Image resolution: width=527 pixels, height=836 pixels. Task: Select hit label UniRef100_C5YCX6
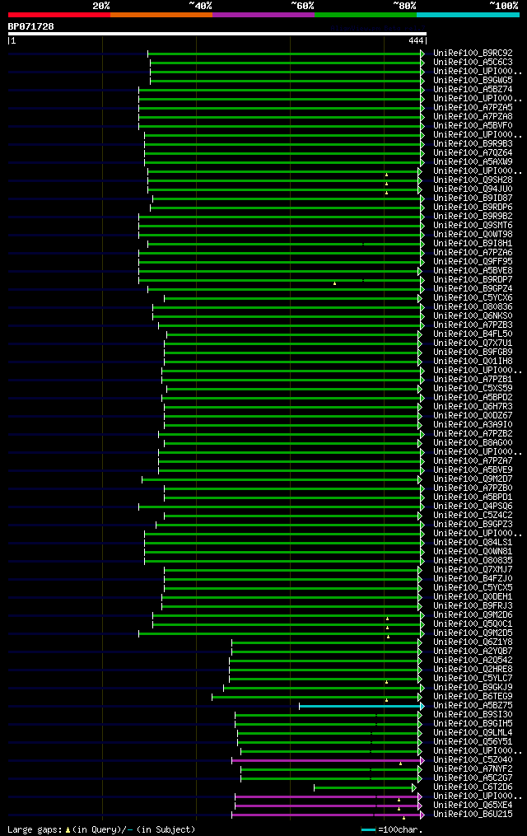473,298
